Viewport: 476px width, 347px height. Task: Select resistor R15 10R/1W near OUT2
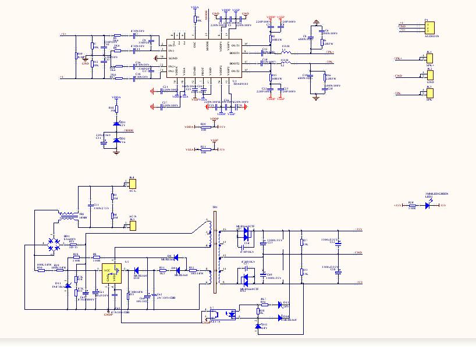tap(271, 77)
